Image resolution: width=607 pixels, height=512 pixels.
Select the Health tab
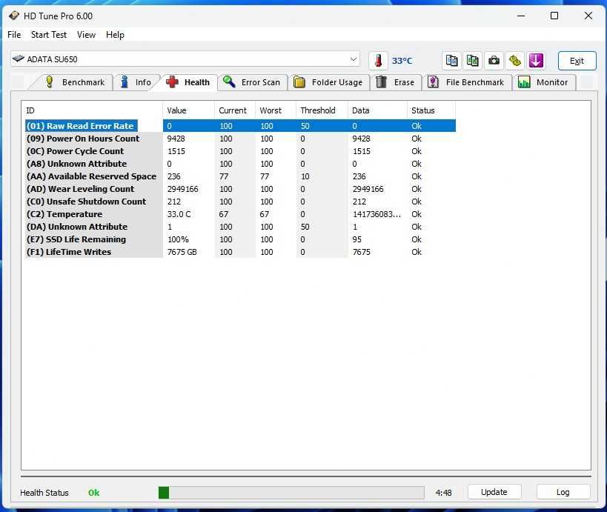coord(188,82)
